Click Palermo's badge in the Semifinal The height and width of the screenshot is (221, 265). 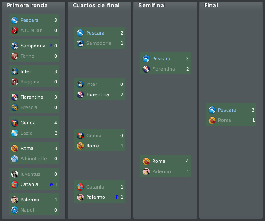click(146, 172)
